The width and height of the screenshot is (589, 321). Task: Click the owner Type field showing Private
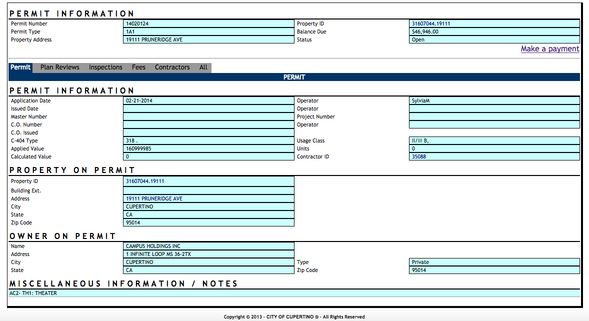pos(494,262)
